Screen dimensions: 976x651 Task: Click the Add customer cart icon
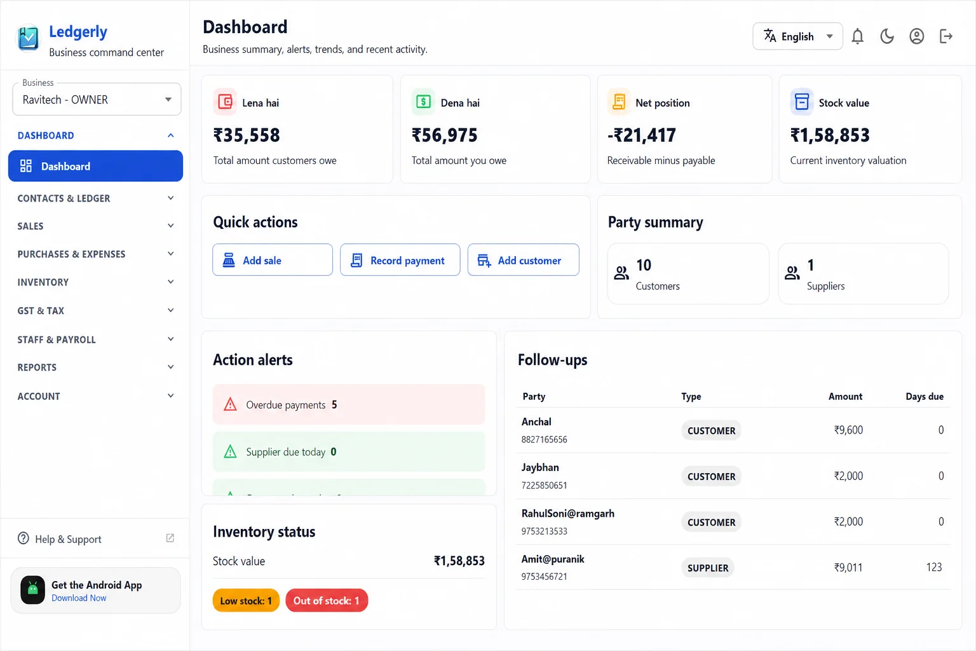click(x=484, y=260)
